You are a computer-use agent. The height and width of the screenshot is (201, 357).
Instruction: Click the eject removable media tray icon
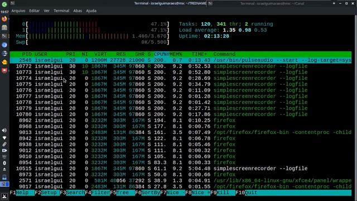pyautogui.click(x=4, y=170)
